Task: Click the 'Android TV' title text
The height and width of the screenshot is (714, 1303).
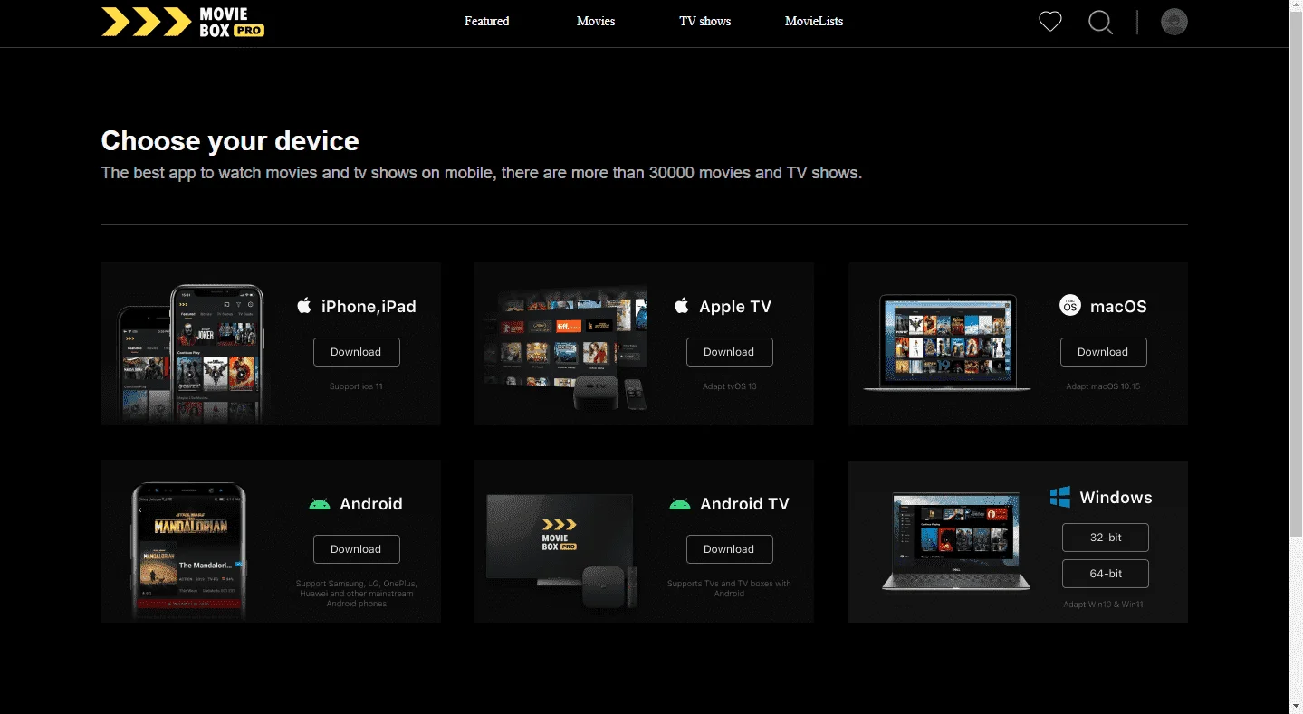Action: pyautogui.click(x=744, y=504)
